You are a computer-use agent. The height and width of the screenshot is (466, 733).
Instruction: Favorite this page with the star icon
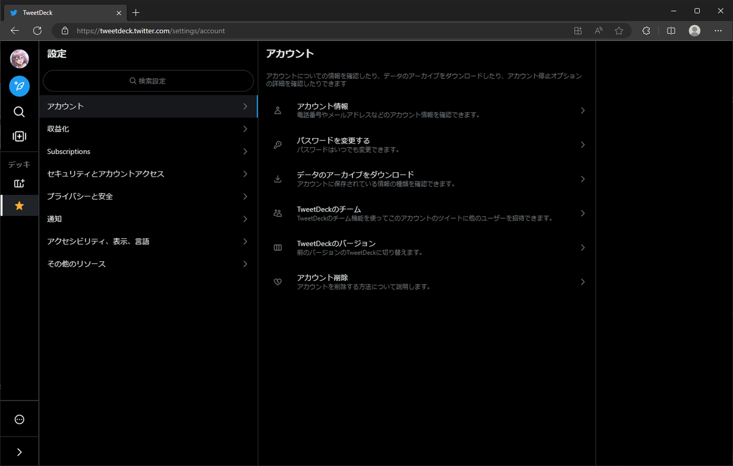(619, 31)
